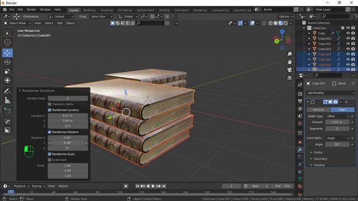Open the Playback menu in timeline
Image resolution: width=358 pixels, height=201 pixels.
(21, 186)
